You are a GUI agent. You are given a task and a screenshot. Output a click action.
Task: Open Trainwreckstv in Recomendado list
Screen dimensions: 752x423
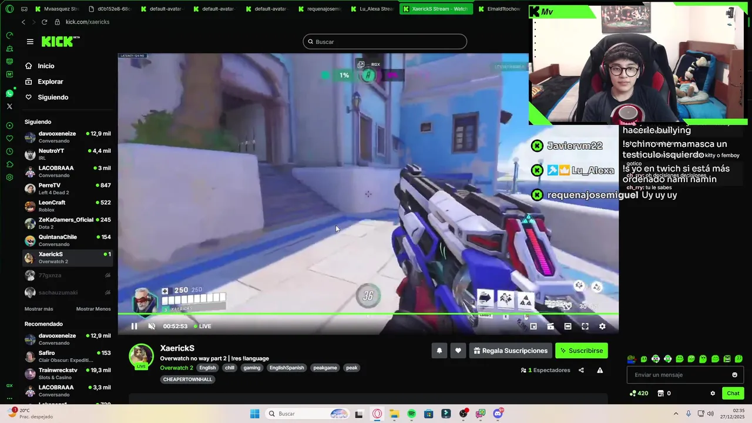coord(68,374)
